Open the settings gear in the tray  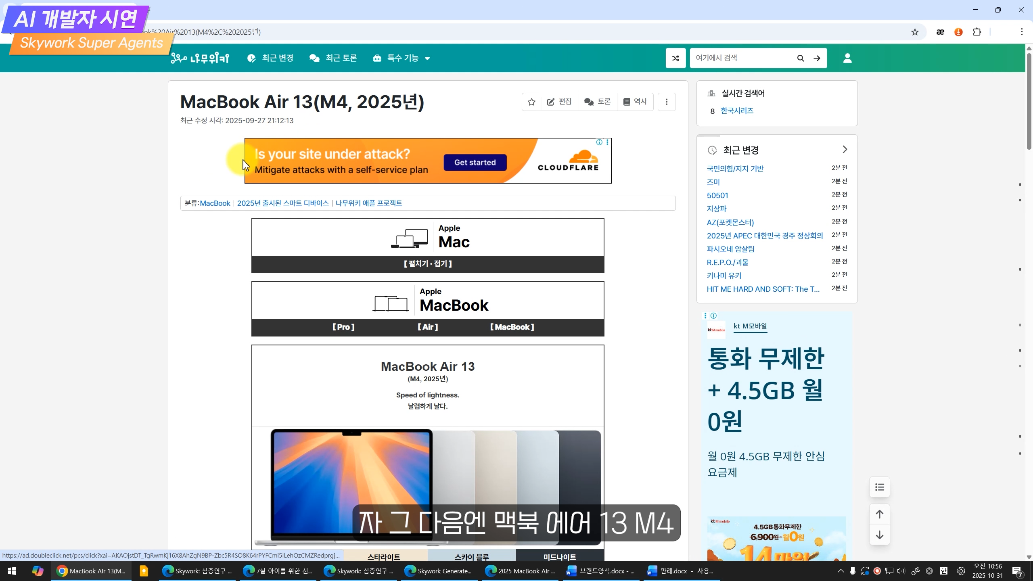click(961, 571)
